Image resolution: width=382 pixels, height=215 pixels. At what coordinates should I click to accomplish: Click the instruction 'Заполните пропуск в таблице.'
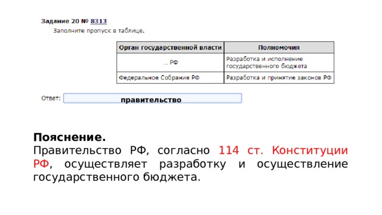coord(98,30)
